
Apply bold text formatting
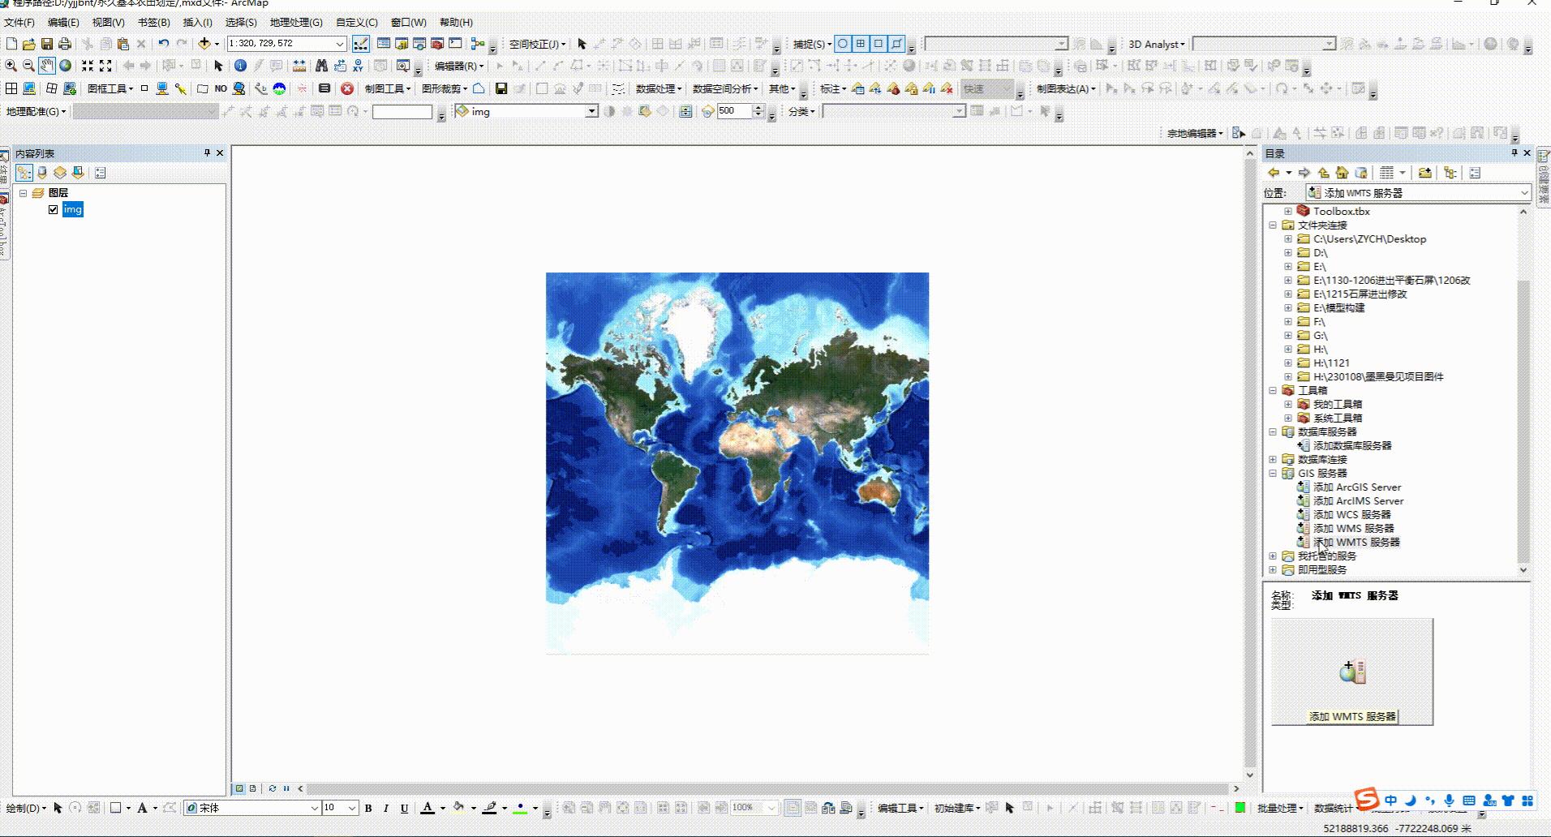point(369,808)
